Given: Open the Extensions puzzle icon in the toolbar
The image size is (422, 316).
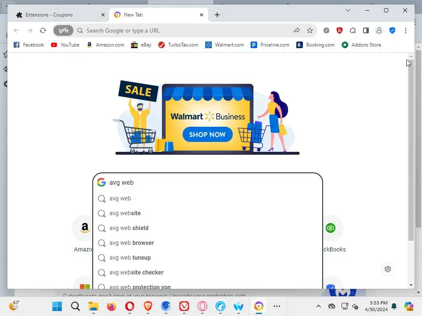Looking at the screenshot, I should pos(353,30).
